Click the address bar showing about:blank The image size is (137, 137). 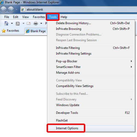79,9
